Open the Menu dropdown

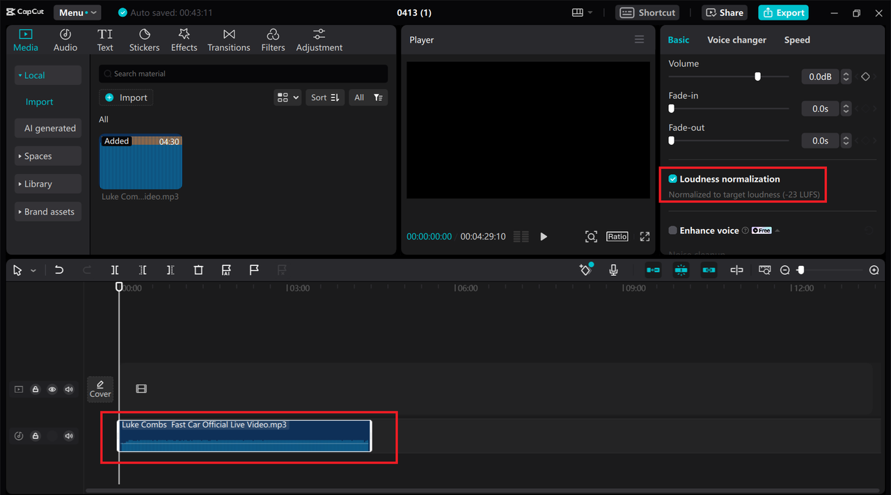pyautogui.click(x=77, y=13)
